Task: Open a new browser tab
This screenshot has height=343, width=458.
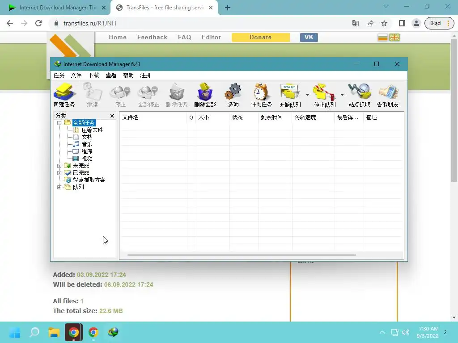Action: [x=228, y=8]
